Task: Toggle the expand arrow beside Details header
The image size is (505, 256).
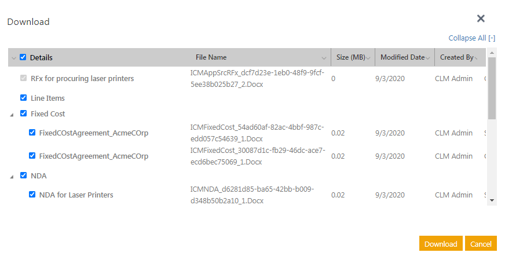Action: click(x=13, y=58)
